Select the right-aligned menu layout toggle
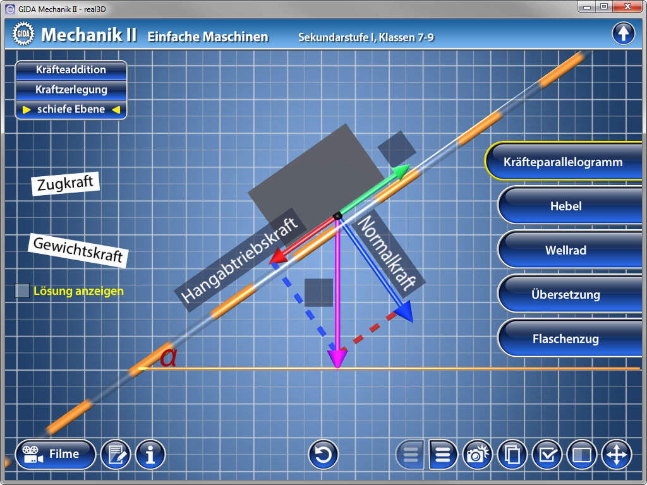The height and width of the screenshot is (485, 647). (444, 454)
